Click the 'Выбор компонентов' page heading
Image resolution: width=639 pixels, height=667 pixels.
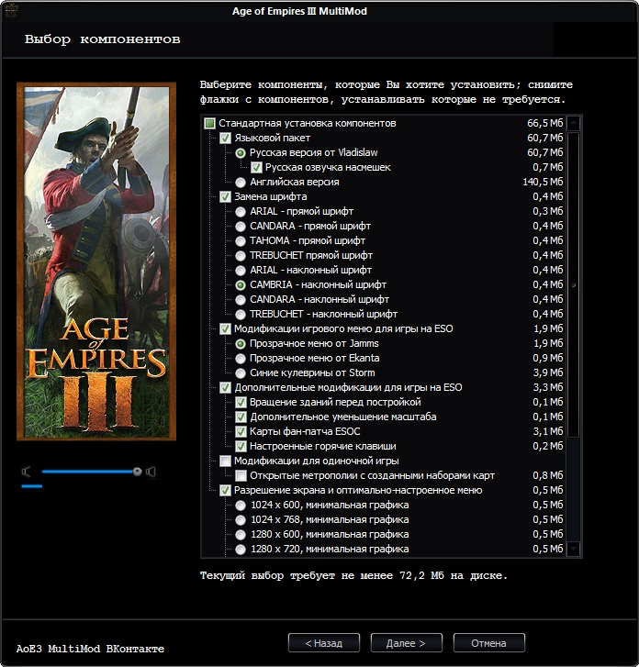click(x=102, y=39)
